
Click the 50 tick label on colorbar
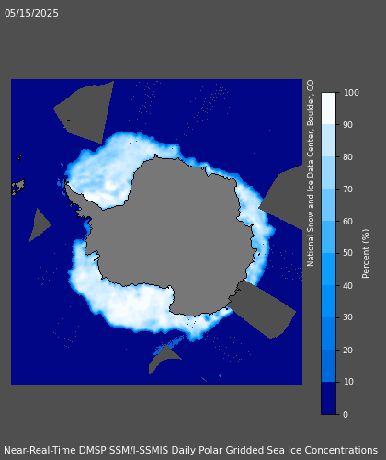347,253
